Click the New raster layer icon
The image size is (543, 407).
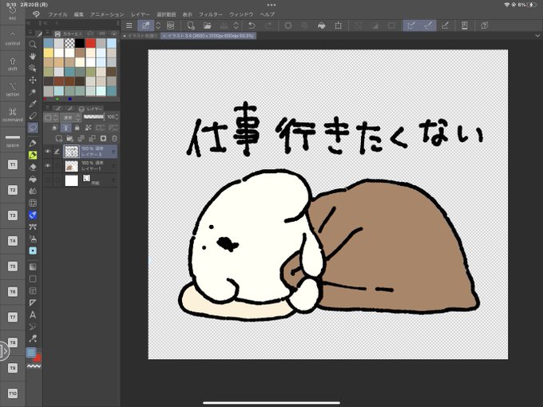click(x=59, y=138)
